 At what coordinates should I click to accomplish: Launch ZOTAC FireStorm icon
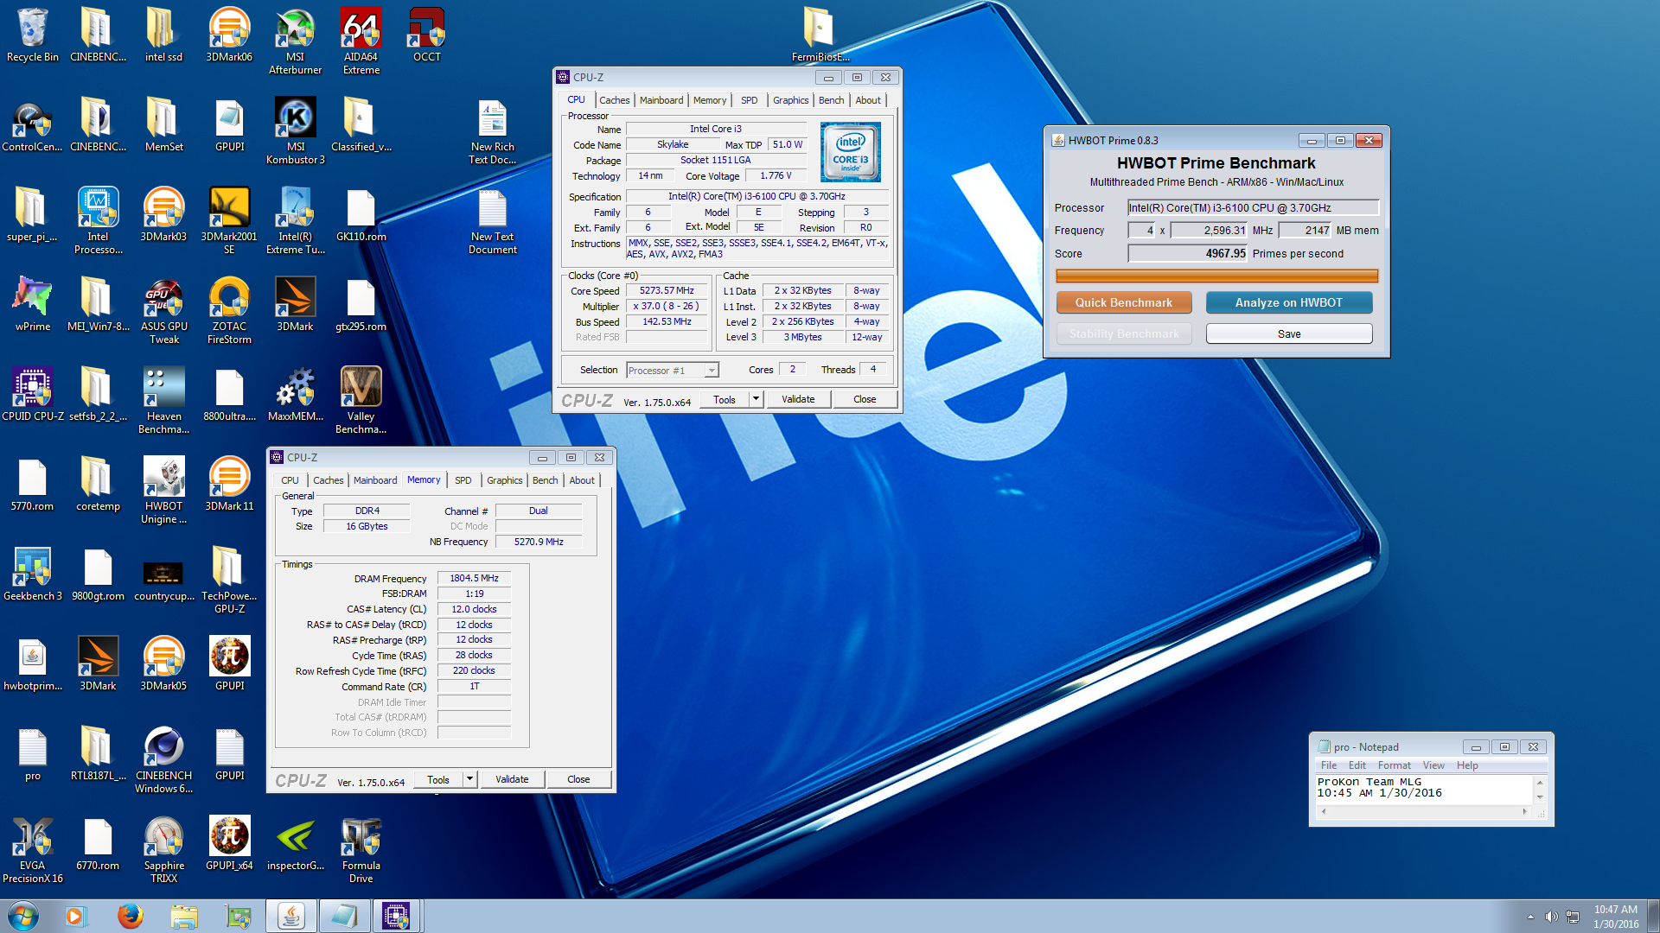[229, 311]
